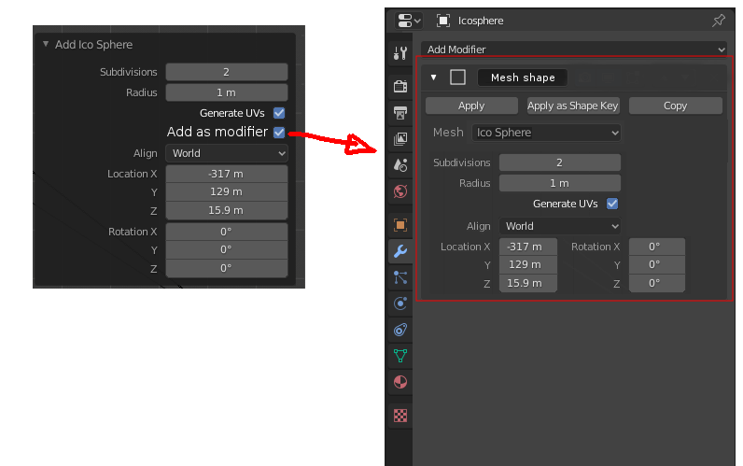This screenshot has height=466, width=743.
Task: Select the Modifiers wrench tab
Action: pos(400,251)
